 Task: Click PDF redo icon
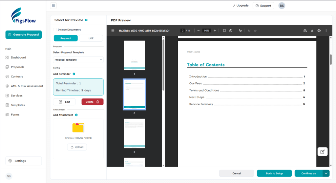[x=255, y=30]
